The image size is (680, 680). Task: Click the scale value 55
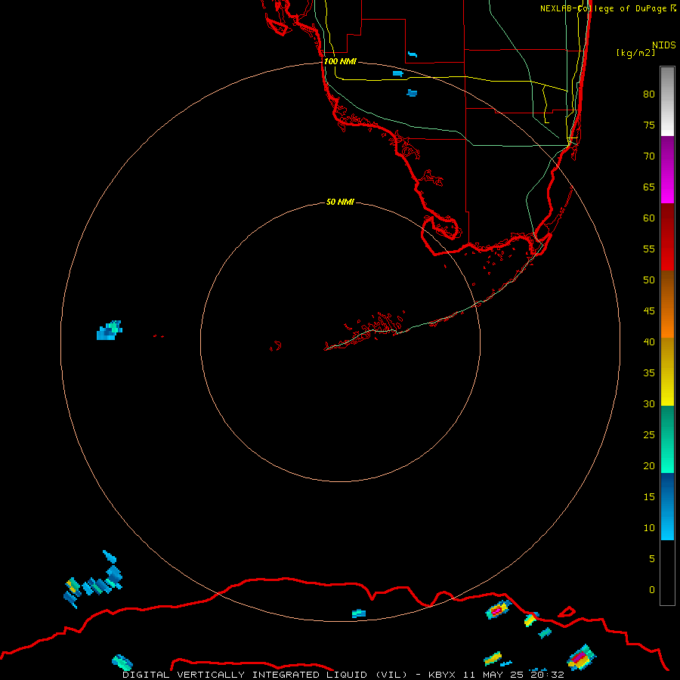649,249
